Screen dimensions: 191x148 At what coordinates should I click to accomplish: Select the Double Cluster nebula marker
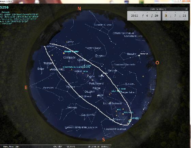pyautogui.click(x=64, y=53)
